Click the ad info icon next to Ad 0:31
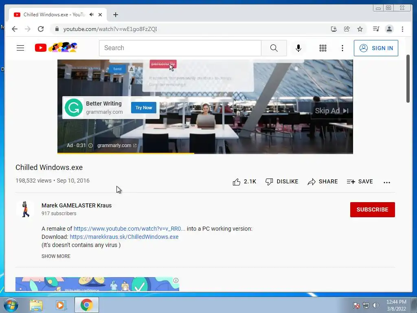This screenshot has height=313, width=417. tap(90, 145)
